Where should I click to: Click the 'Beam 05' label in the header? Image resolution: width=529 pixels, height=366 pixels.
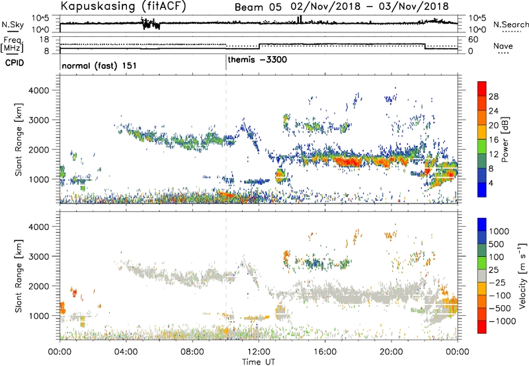pos(258,7)
